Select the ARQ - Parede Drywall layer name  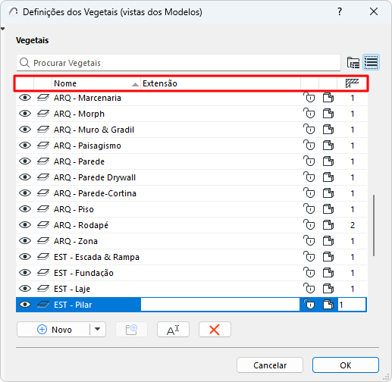pyautogui.click(x=95, y=177)
